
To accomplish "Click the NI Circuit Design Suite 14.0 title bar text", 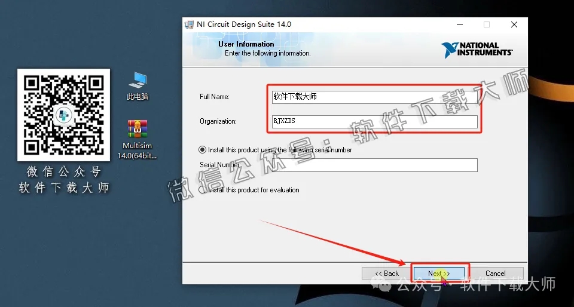I will point(245,24).
